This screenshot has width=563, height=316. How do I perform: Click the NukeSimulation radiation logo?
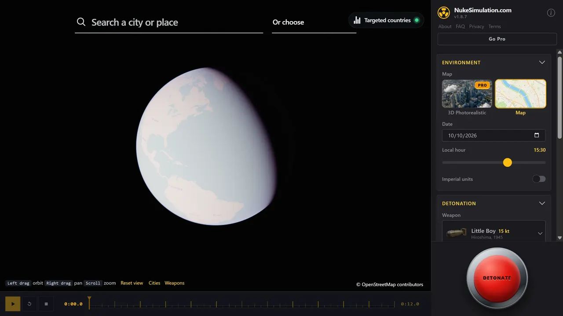click(x=444, y=13)
